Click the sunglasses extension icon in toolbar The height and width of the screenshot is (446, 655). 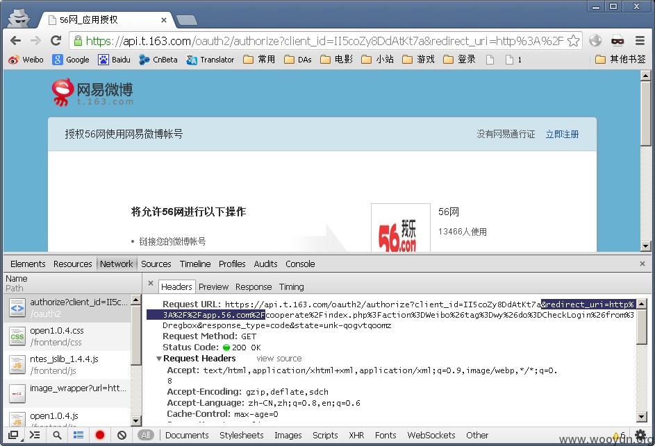[x=617, y=40]
